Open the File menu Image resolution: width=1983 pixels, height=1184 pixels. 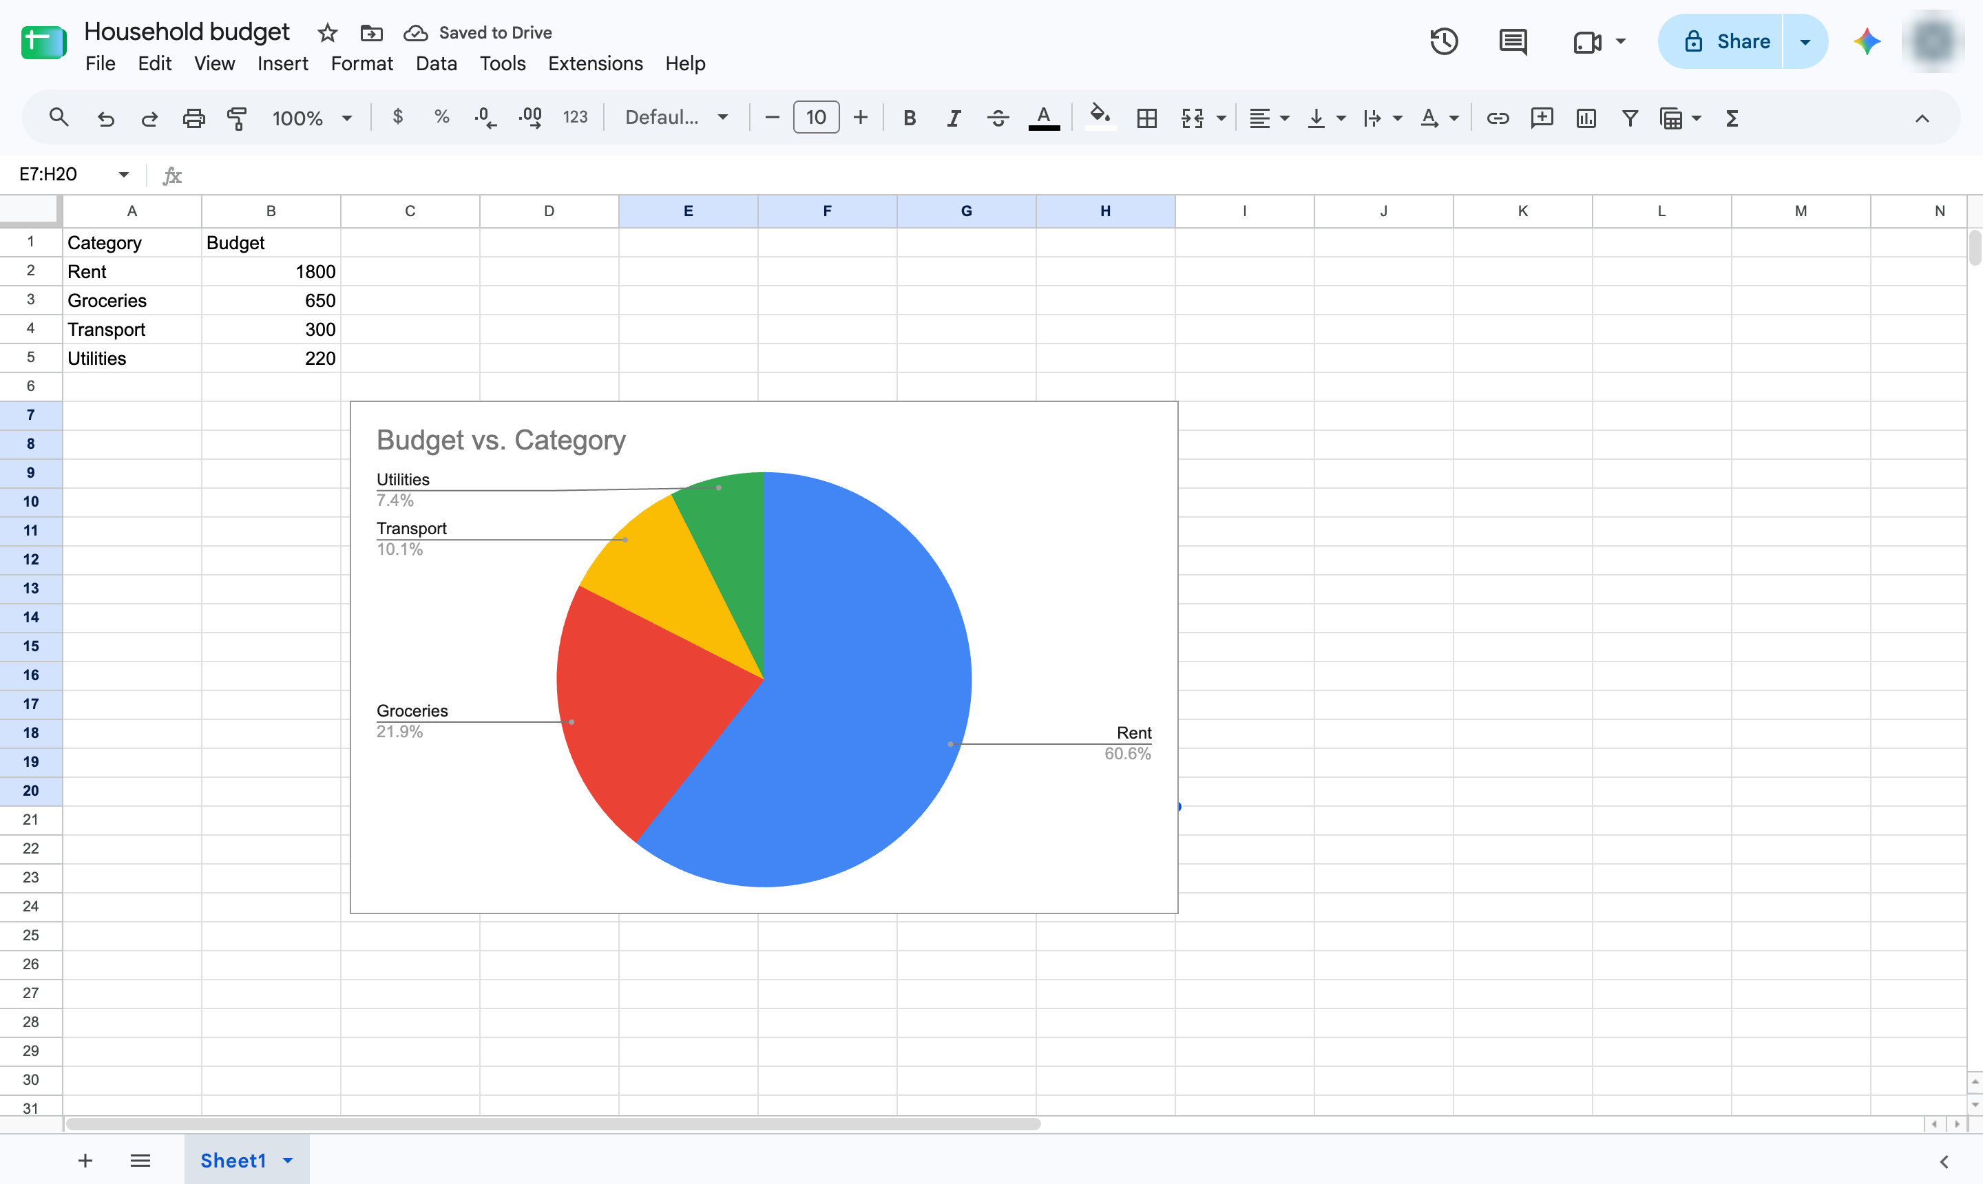[x=101, y=63]
